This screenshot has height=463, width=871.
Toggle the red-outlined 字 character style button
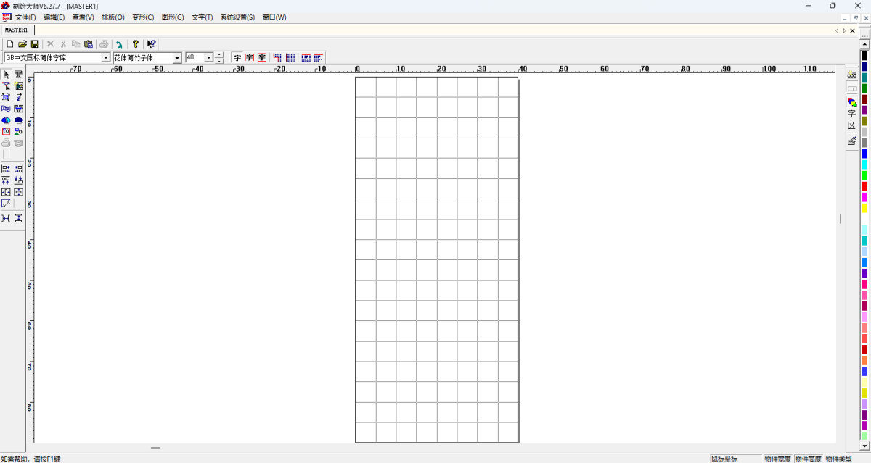262,58
